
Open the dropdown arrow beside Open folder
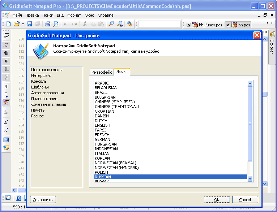[x=23, y=24]
